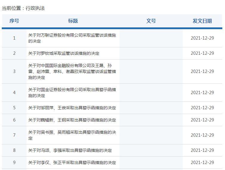Click the 发文日期 column header

point(202,21)
